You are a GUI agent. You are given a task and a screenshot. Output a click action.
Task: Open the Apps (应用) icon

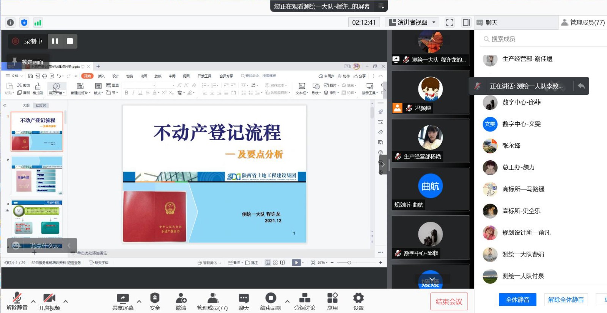click(x=332, y=299)
